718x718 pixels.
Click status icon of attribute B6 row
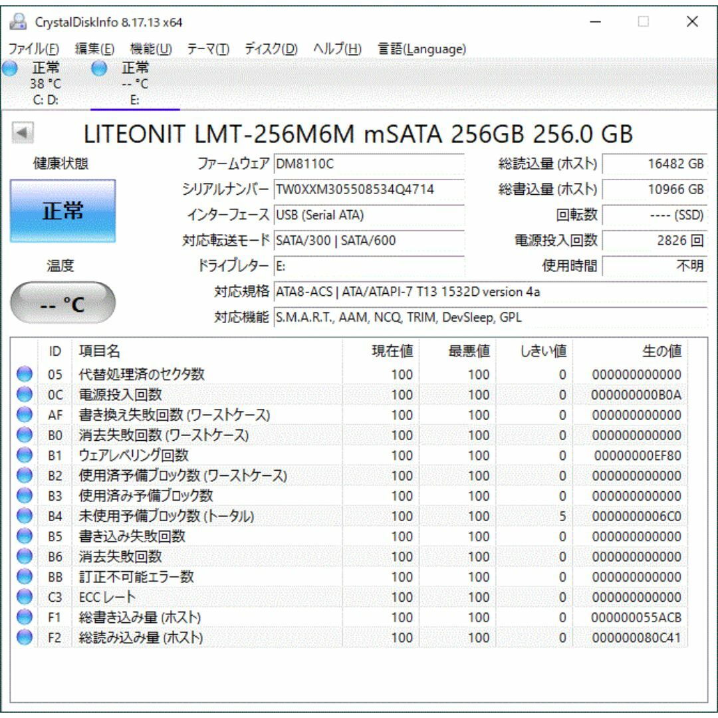[x=25, y=556]
